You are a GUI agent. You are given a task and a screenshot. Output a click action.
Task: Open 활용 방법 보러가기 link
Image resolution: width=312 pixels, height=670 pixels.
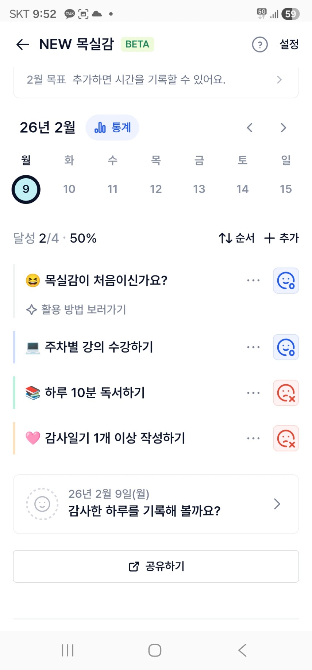tap(83, 310)
